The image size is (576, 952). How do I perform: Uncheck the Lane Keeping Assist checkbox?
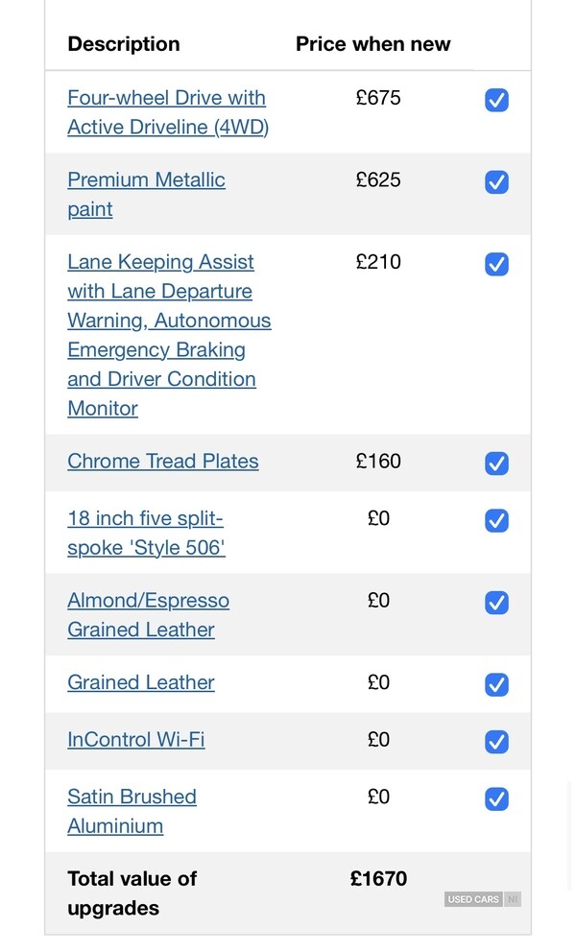(x=496, y=264)
